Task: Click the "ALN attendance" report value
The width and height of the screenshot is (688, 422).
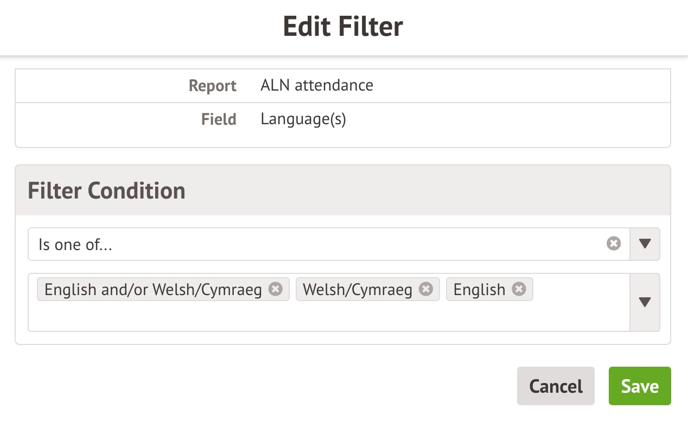Action: click(317, 85)
